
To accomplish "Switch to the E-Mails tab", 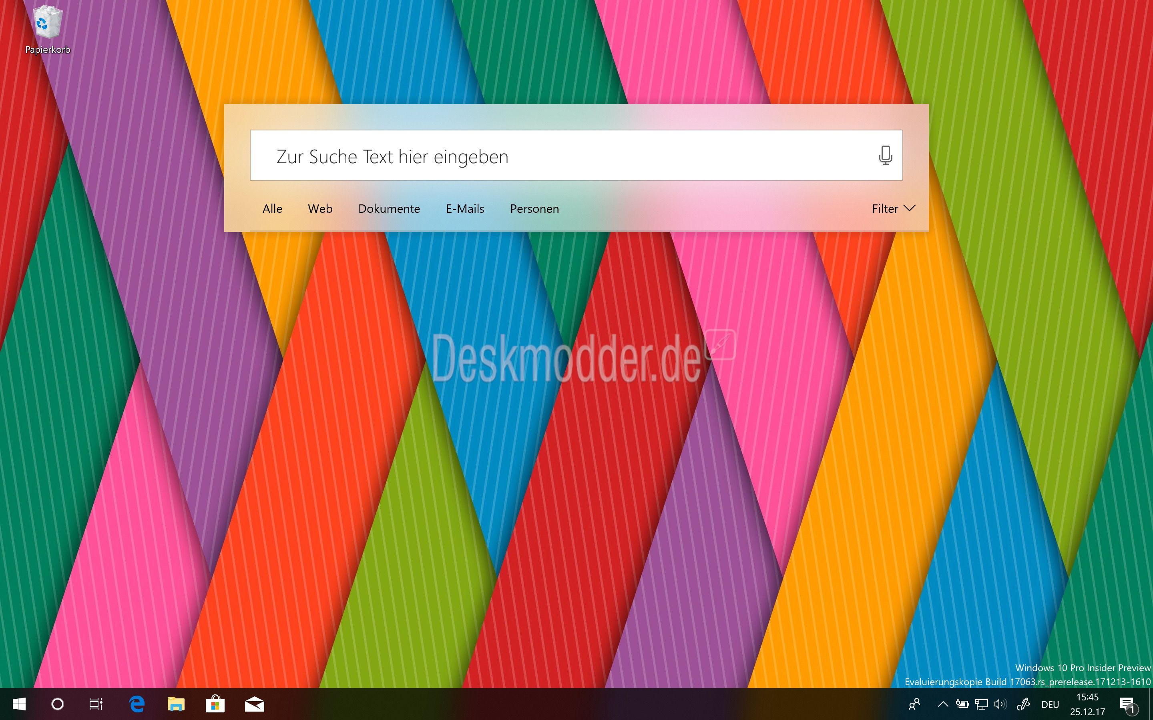I will pos(465,208).
